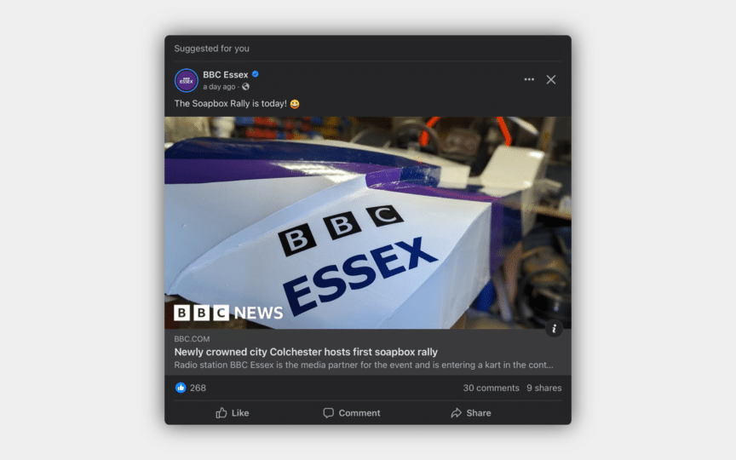Open the three-dot post options menu
The image size is (736, 460).
529,79
